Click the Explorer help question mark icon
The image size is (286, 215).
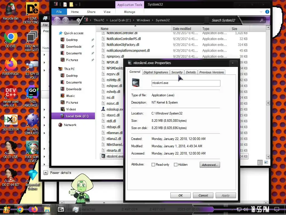click(267, 12)
